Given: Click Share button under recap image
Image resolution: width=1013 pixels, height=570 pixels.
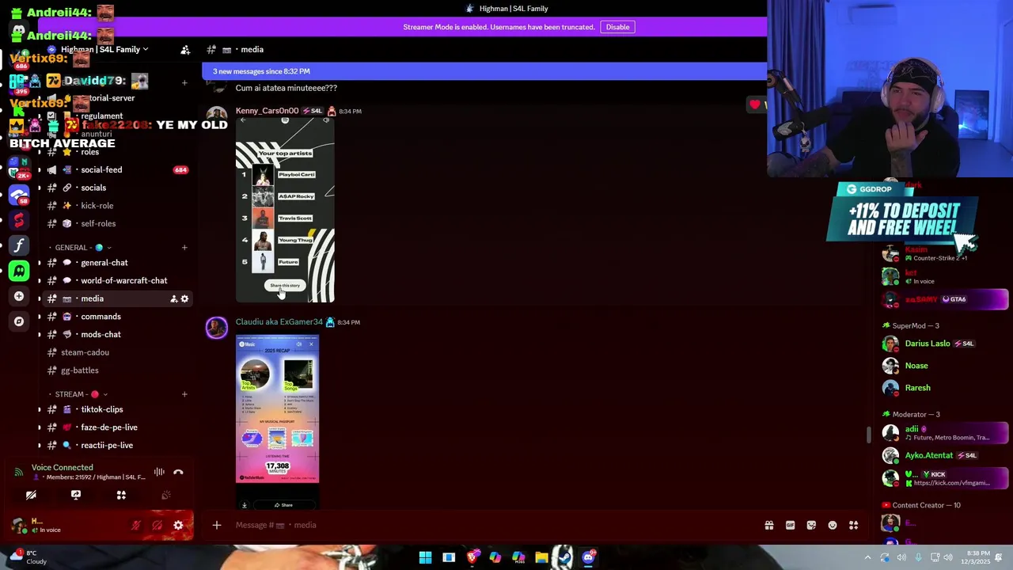Looking at the screenshot, I should click(283, 505).
